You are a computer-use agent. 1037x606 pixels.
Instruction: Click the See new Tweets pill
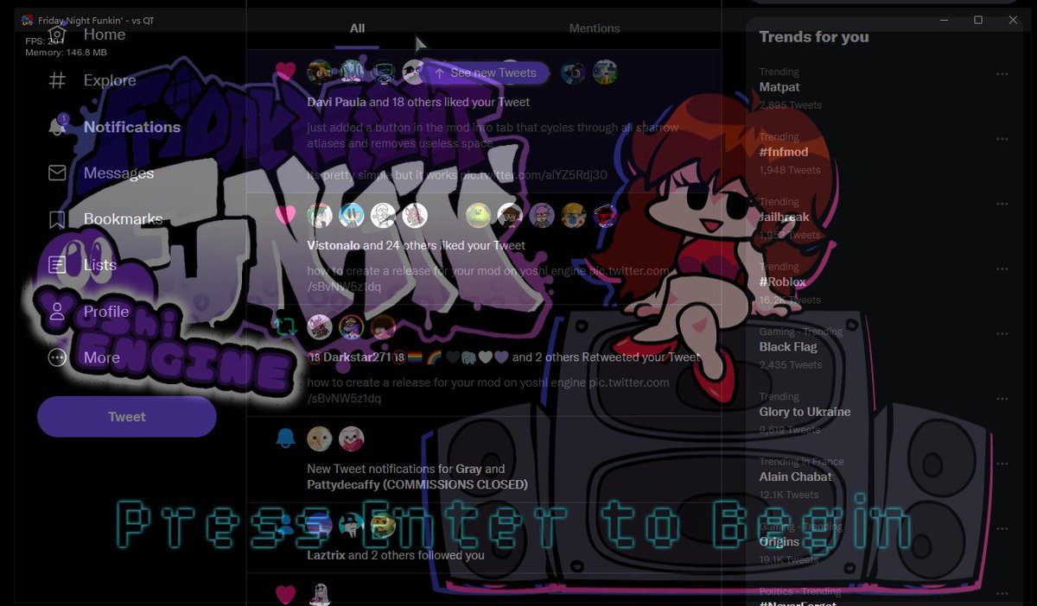tap(486, 73)
